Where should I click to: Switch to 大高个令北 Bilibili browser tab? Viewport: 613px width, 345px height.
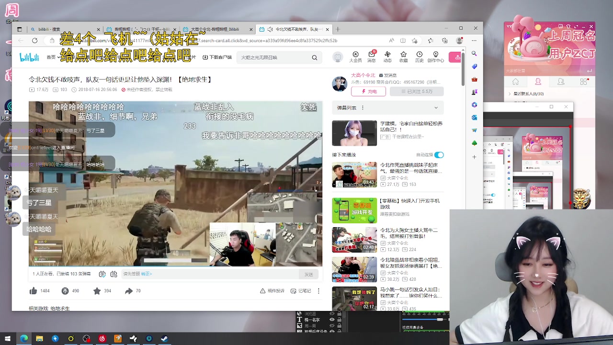[218, 29]
